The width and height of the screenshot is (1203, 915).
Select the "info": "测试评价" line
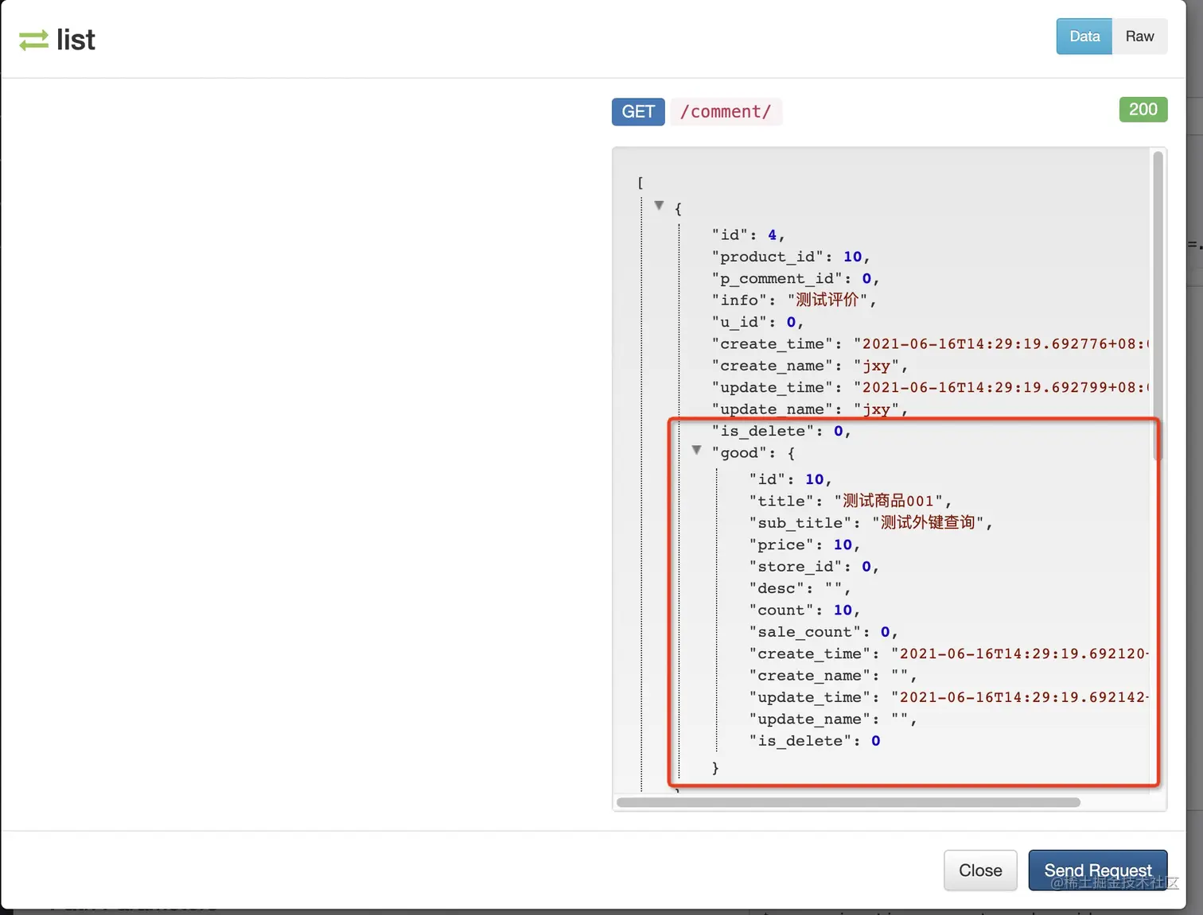(x=794, y=300)
